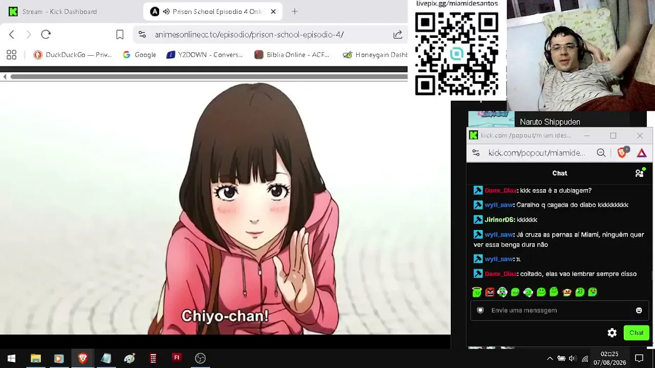Insert the sixth green smiling emote
Image resolution: width=655 pixels, height=368 pixels.
(x=541, y=292)
